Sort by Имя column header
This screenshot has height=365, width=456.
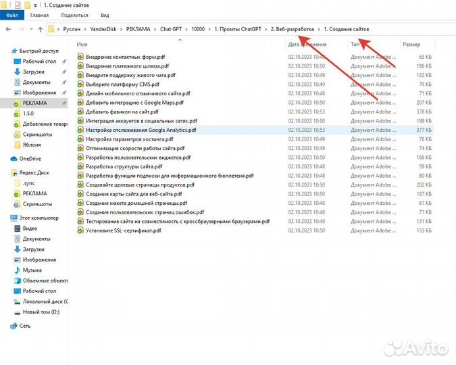click(x=82, y=44)
